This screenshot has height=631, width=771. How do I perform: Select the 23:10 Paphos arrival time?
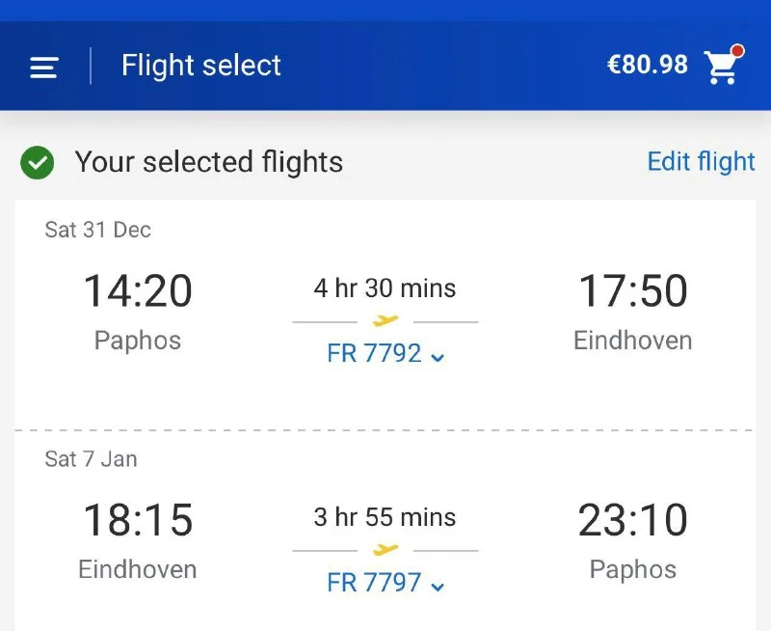coord(632,520)
